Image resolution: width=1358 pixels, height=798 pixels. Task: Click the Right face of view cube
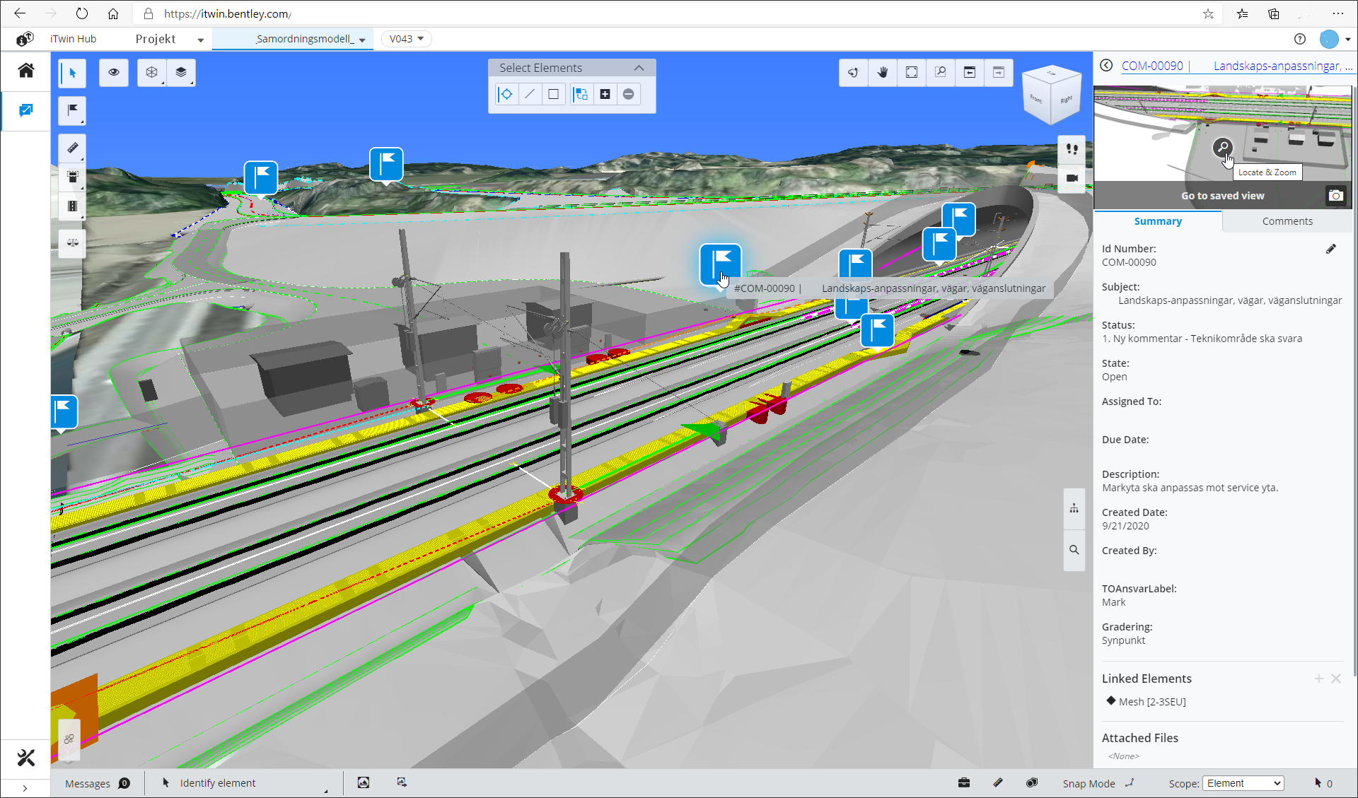point(1066,100)
